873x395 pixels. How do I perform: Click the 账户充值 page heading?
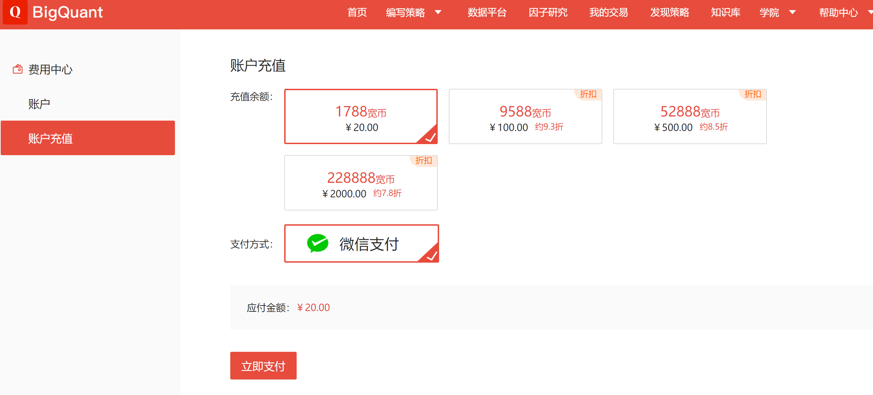tap(258, 65)
